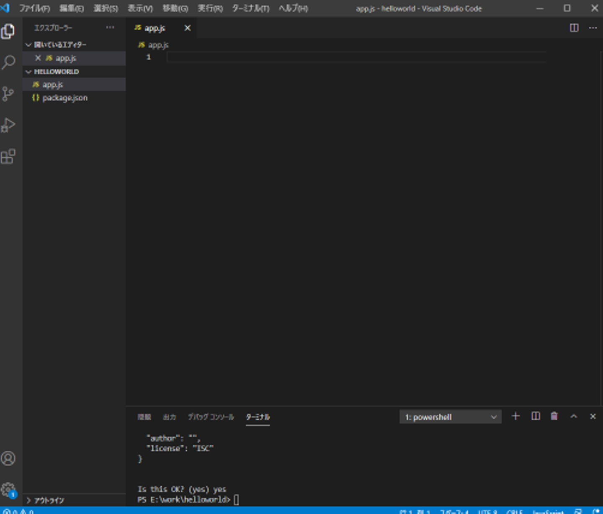
Task: Split the terminal panel
Action: pos(535,416)
